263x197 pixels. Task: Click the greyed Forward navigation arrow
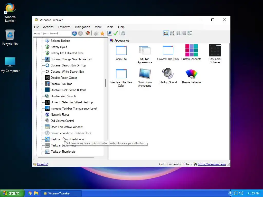click(80, 33)
